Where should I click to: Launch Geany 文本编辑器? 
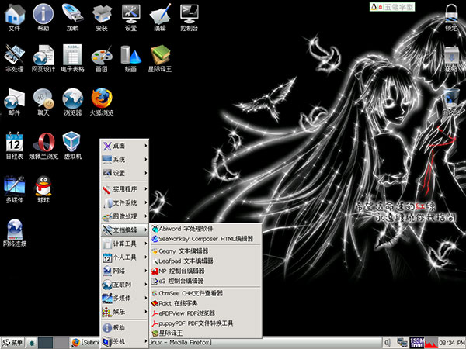pyautogui.click(x=206, y=251)
